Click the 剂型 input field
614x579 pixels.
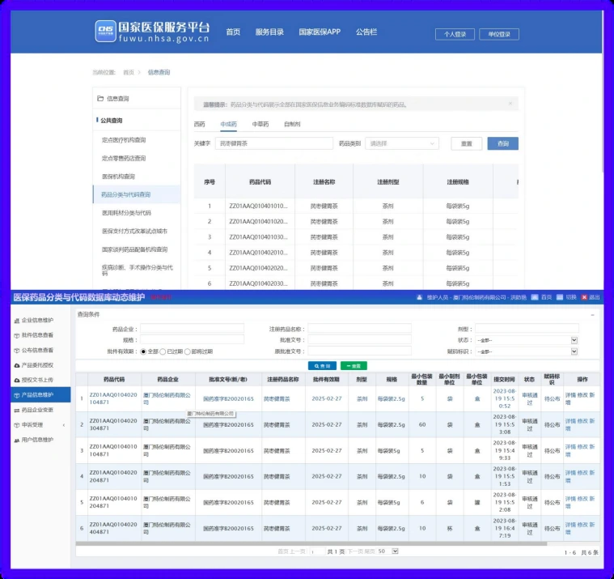527,329
